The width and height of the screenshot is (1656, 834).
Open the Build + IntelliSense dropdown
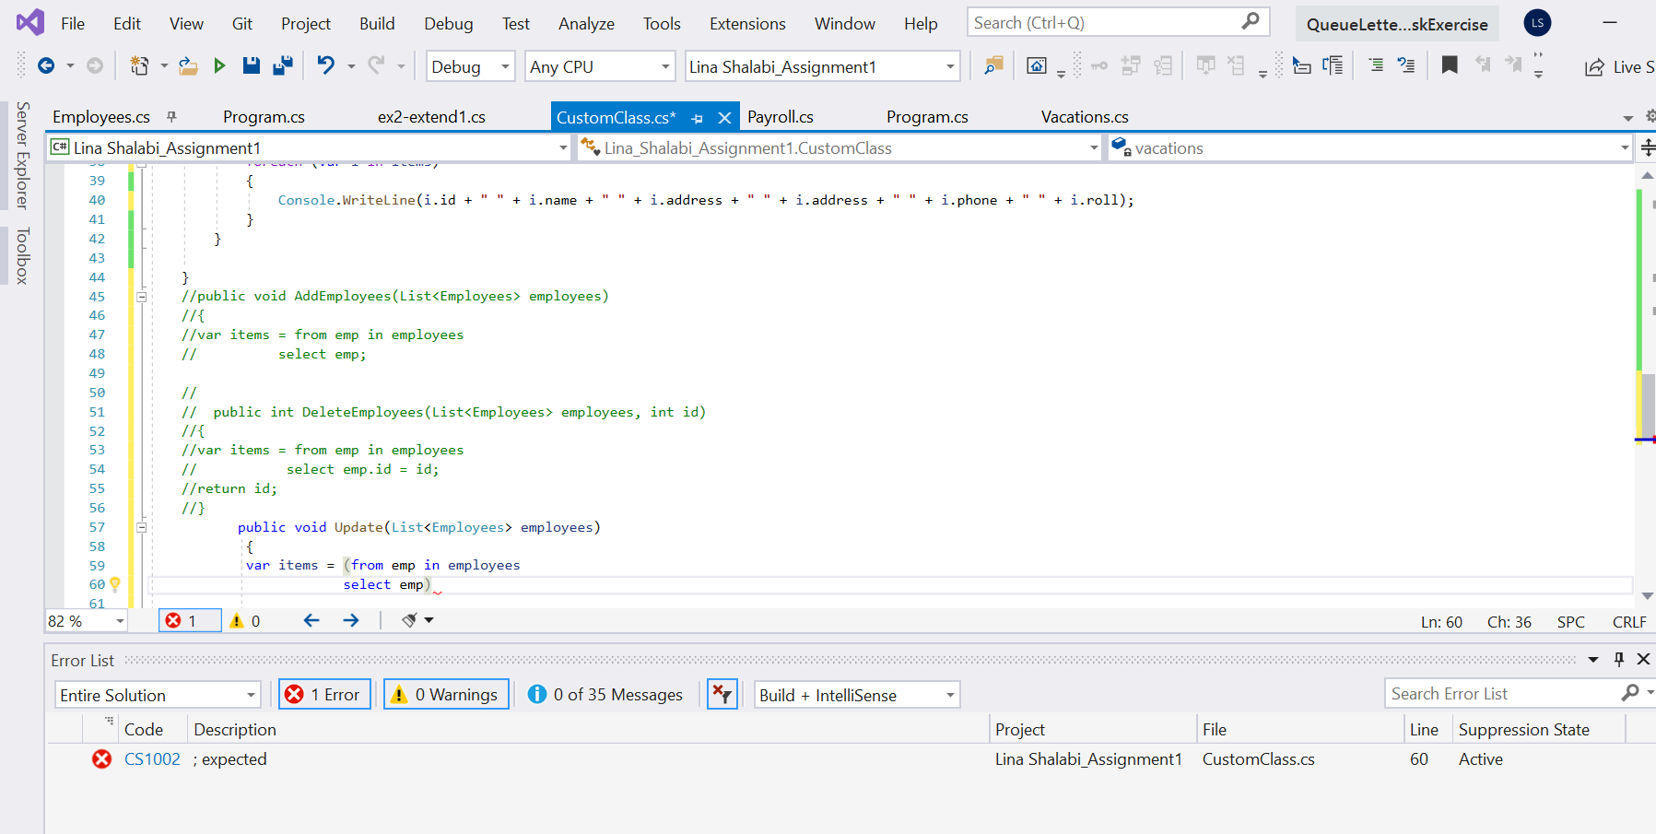(x=857, y=695)
